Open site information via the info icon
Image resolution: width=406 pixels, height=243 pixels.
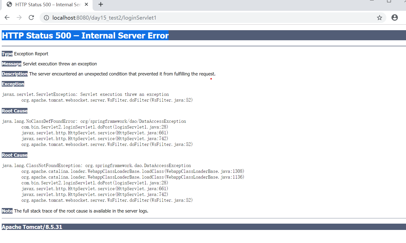pos(46,18)
